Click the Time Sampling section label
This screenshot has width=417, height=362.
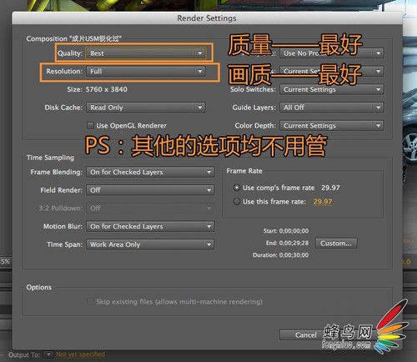pos(50,158)
